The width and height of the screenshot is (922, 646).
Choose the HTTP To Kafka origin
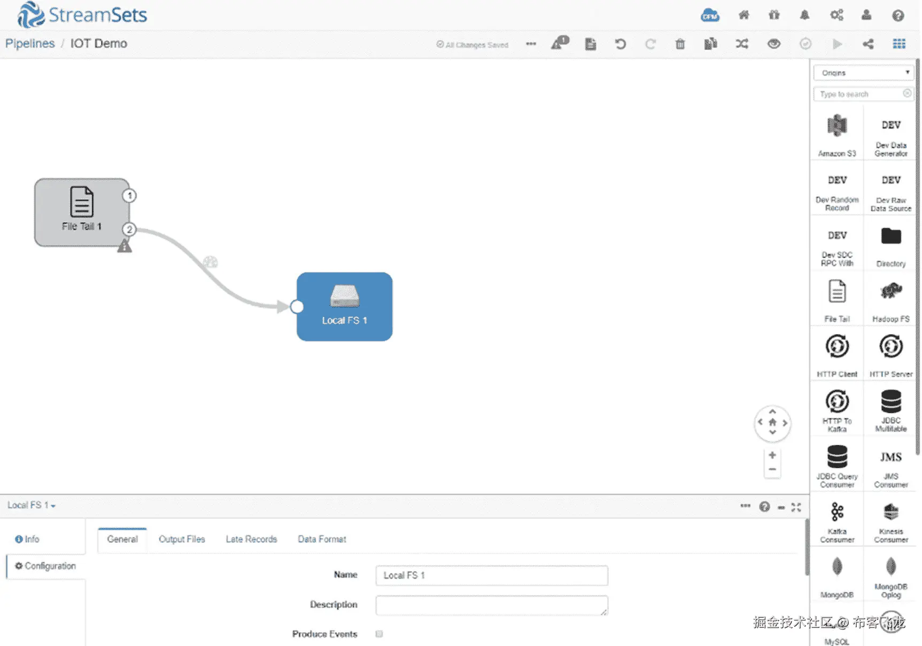point(837,411)
